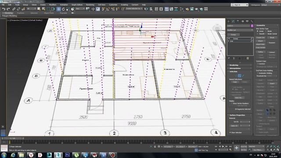Activate the Select and Scale tool
Image resolution: width=281 pixels, height=158 pixels.
point(68,9)
